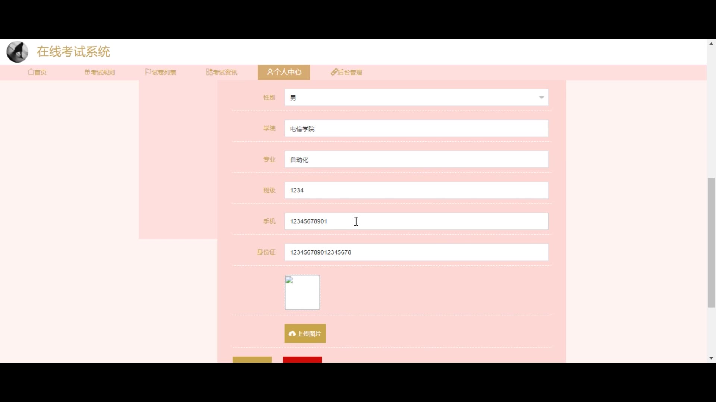Image resolution: width=716 pixels, height=402 pixels.
Task: Focus the 学院 field containing 电信学院
Action: click(416, 128)
